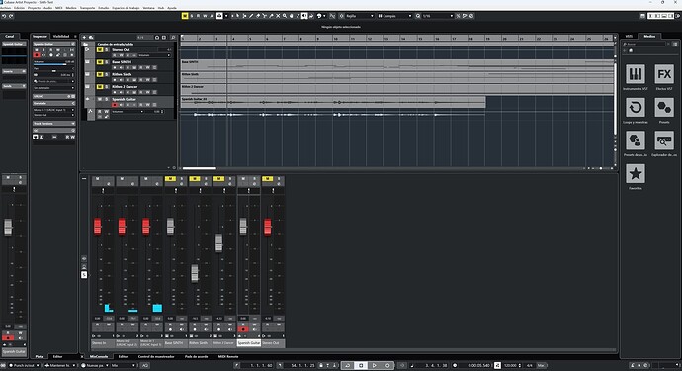This screenshot has width=682, height=371.
Task: Adjust the Ritten 2 Dancer channel fader
Action: click(218, 243)
